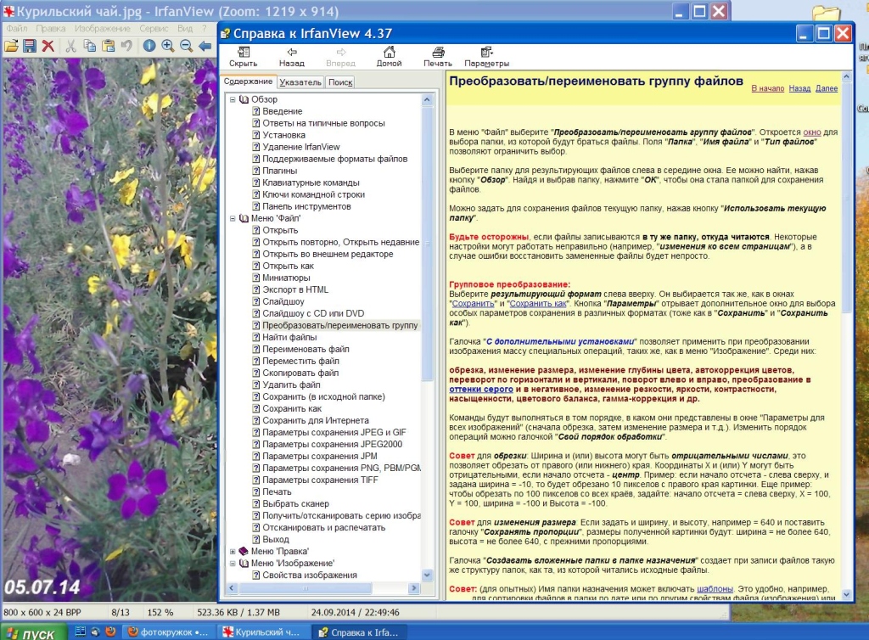This screenshot has height=640, width=869.
Task: Collapse the Меню 'Файл' tree node
Action: 233,219
